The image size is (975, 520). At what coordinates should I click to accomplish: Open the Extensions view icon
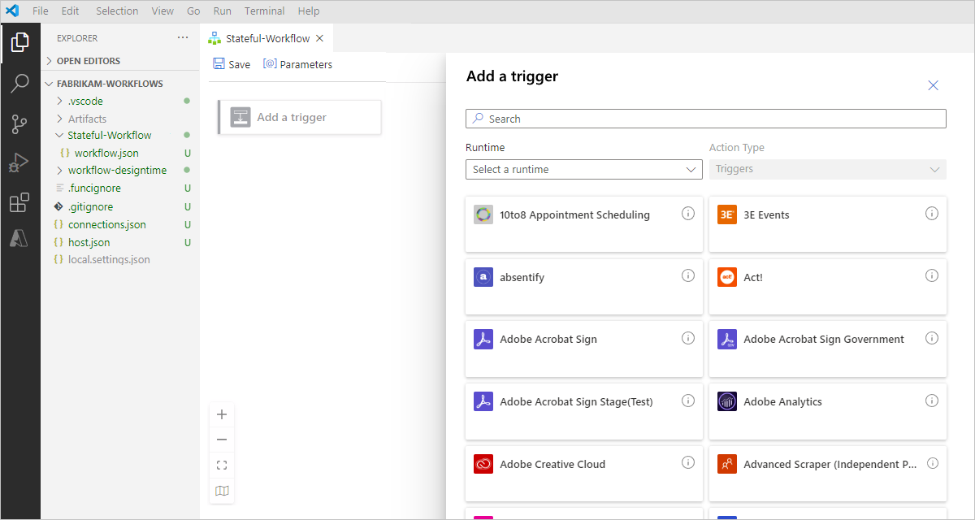click(19, 203)
